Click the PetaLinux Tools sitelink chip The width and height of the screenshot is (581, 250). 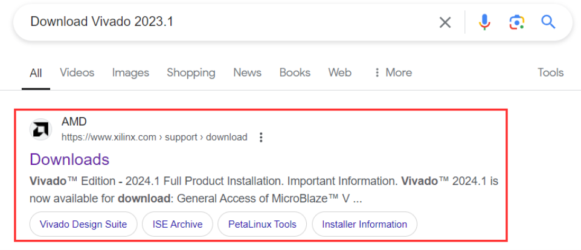pyautogui.click(x=262, y=224)
